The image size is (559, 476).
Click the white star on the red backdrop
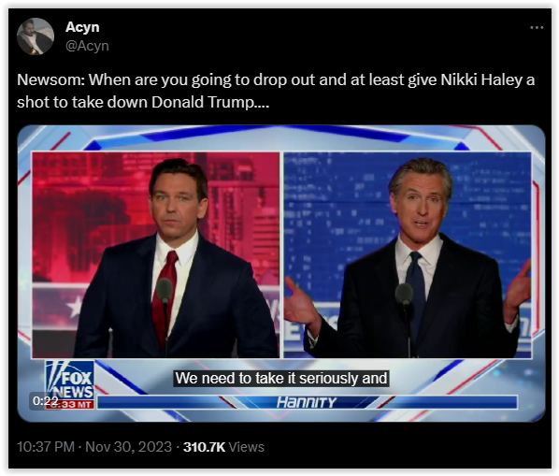[74, 307]
